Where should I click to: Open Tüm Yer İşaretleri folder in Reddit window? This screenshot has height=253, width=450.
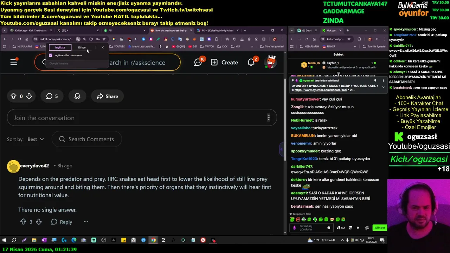[272, 46]
